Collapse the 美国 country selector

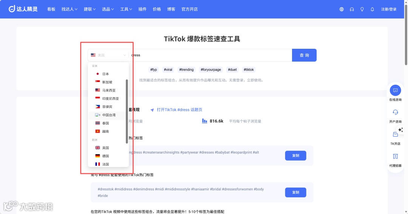[108, 55]
